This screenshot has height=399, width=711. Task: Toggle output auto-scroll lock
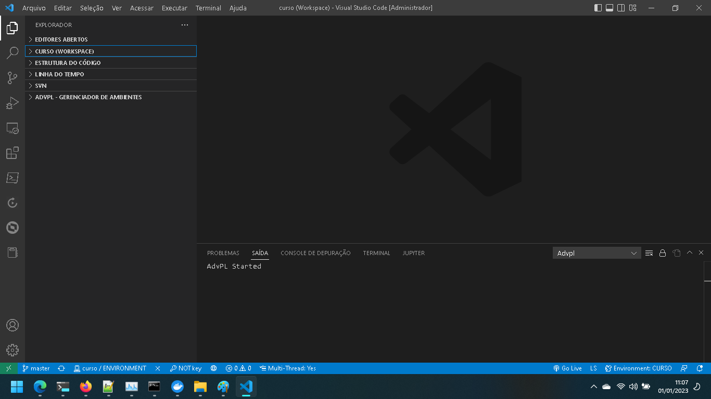(x=663, y=253)
